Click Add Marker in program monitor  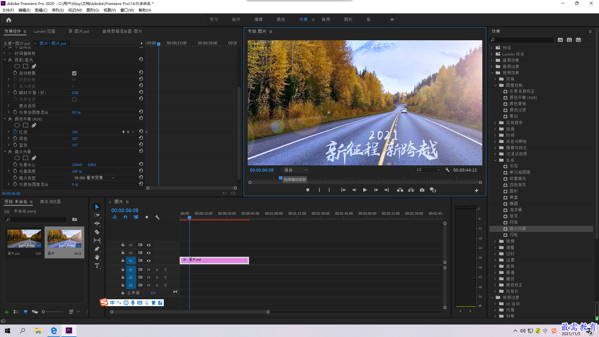(x=308, y=190)
